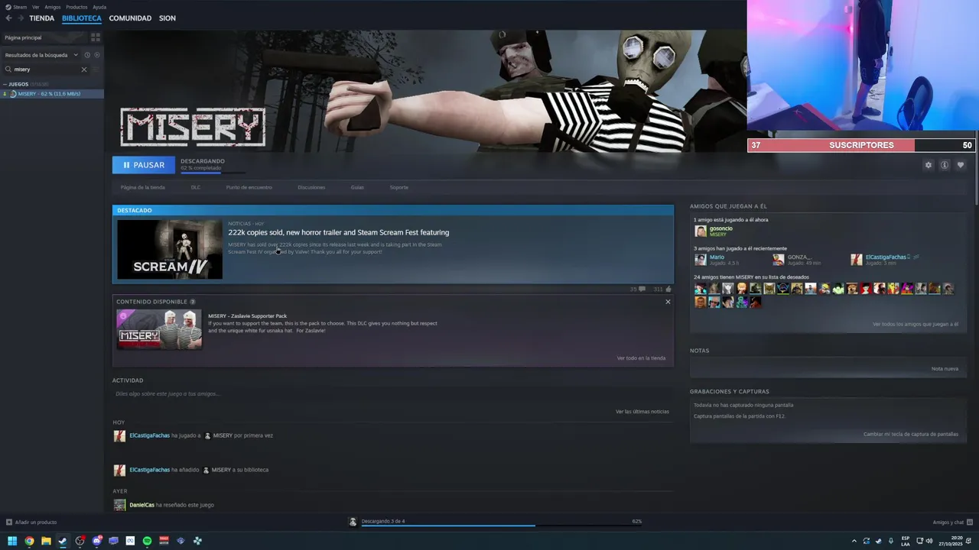Go back with the left arrow
Viewport: 979px width, 550px height.
(x=8, y=18)
